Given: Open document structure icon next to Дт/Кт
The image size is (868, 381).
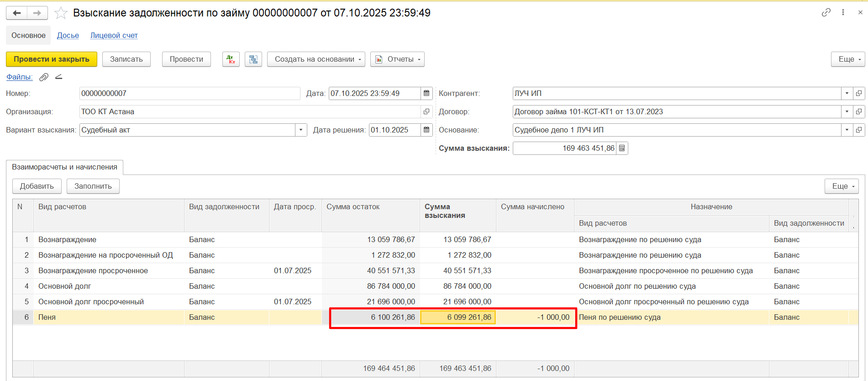Looking at the screenshot, I should 253,59.
